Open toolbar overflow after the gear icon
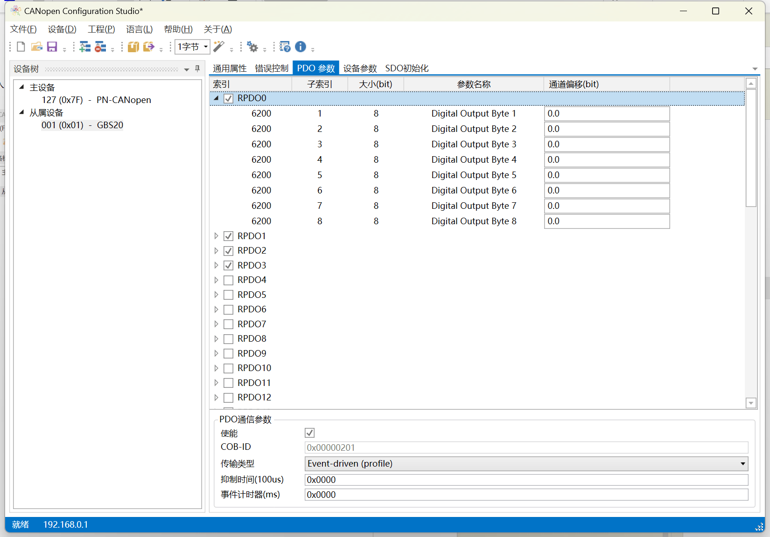Viewport: 770px width, 537px height. click(x=265, y=49)
